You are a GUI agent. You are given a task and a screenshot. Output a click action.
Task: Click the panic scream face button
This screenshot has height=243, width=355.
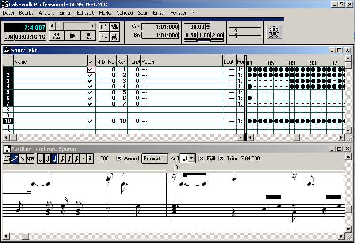274,32
